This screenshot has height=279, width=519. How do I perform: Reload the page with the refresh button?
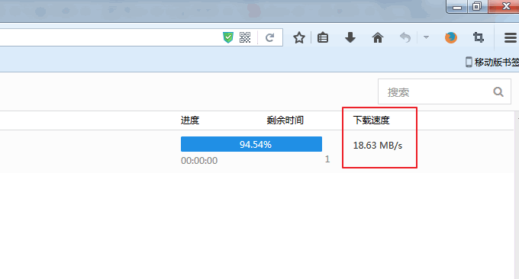270,37
